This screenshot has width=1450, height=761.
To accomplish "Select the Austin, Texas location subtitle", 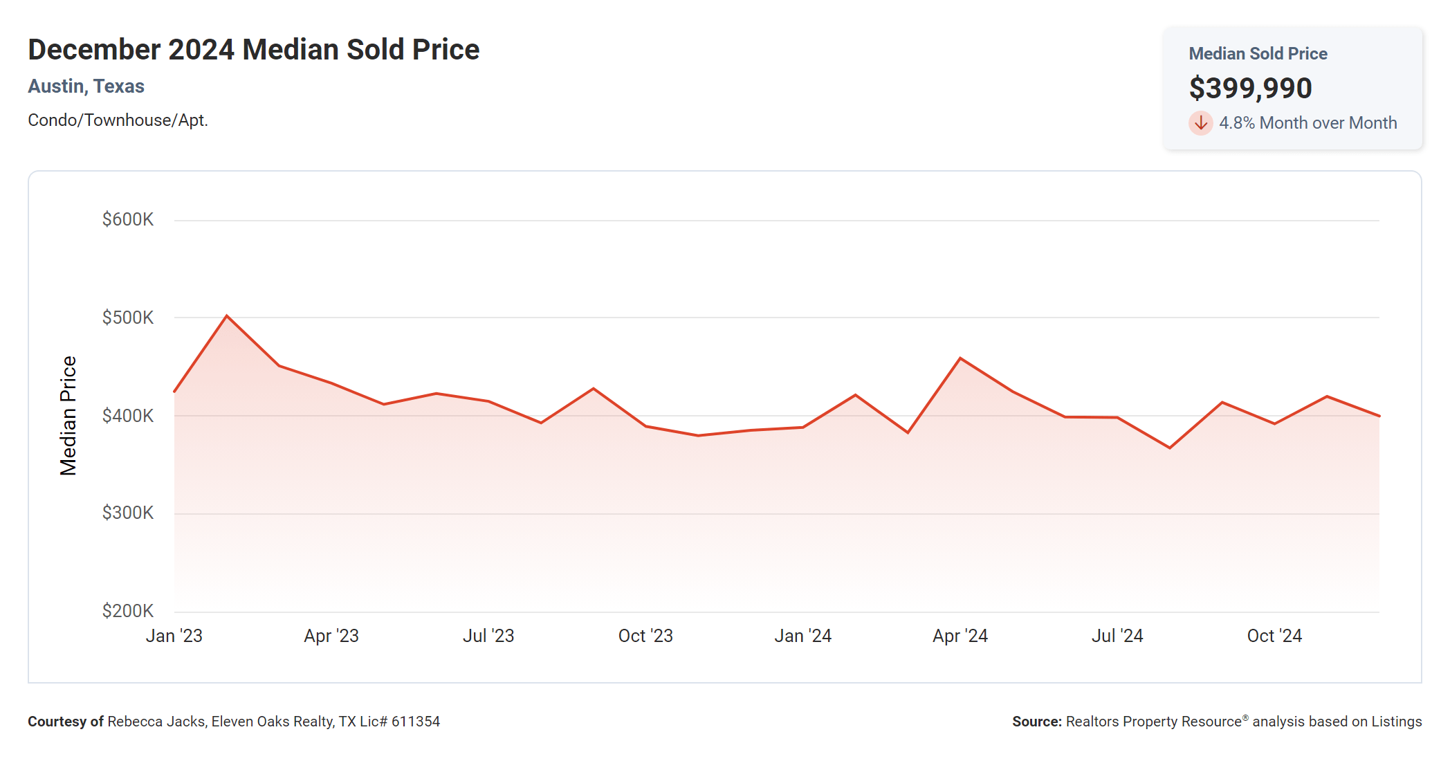I will pos(86,86).
